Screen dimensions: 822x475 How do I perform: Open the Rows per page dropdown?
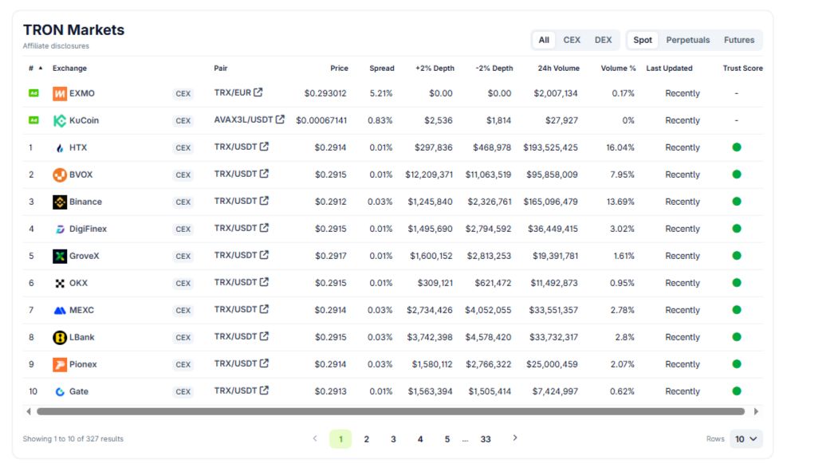pos(746,438)
